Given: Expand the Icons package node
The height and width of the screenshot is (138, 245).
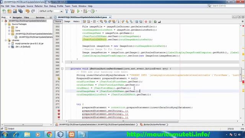Looking at the screenshot, I should [9, 31].
